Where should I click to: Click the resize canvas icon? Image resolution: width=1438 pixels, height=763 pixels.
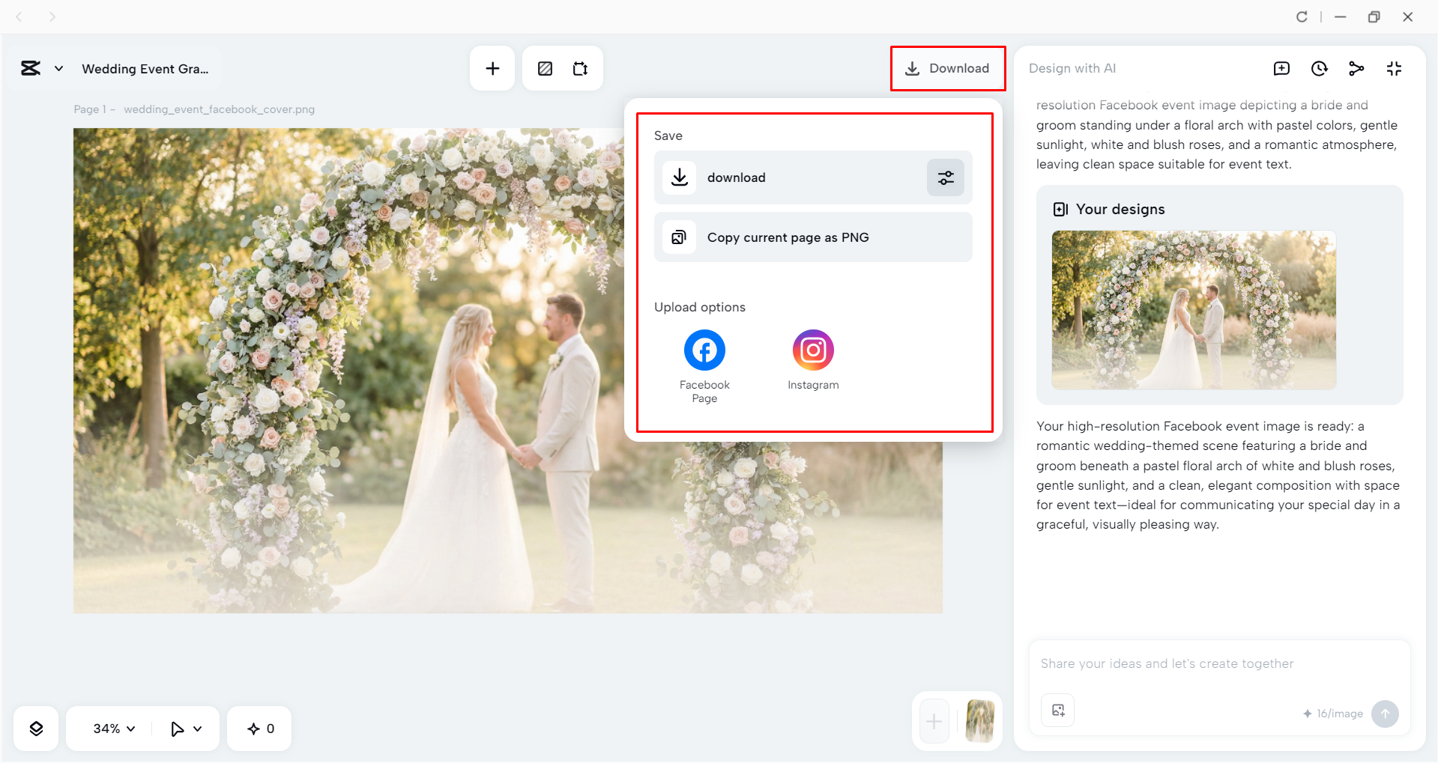(581, 69)
